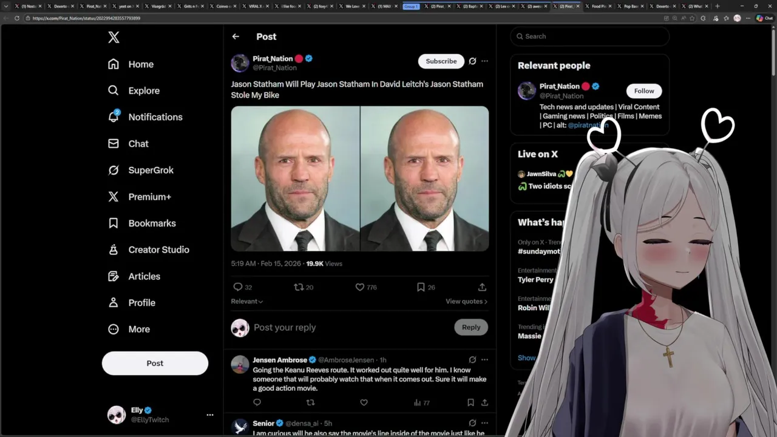Screen dimensions: 777x437
Task: Share Jensen Ambrose's reply
Action: click(484, 402)
